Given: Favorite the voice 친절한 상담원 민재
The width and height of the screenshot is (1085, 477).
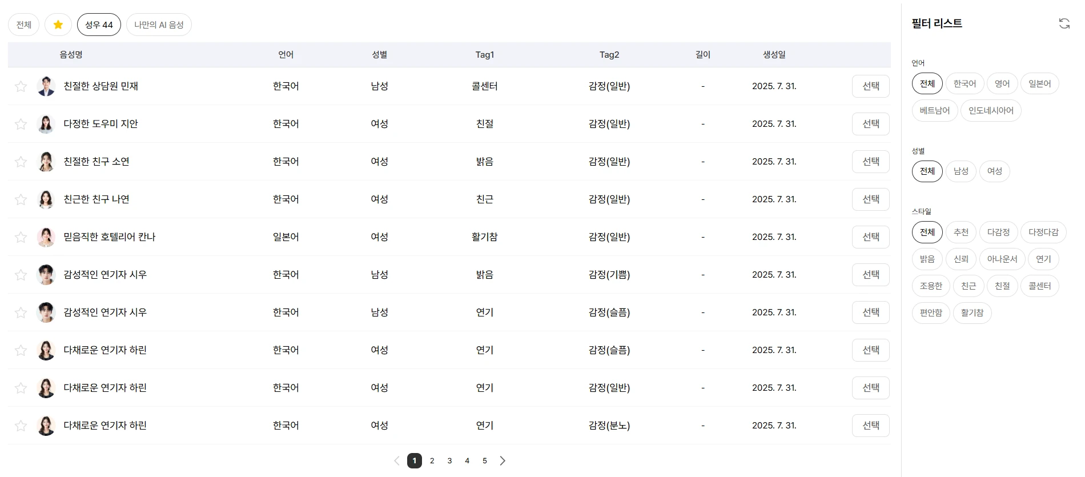Looking at the screenshot, I should pyautogui.click(x=21, y=86).
